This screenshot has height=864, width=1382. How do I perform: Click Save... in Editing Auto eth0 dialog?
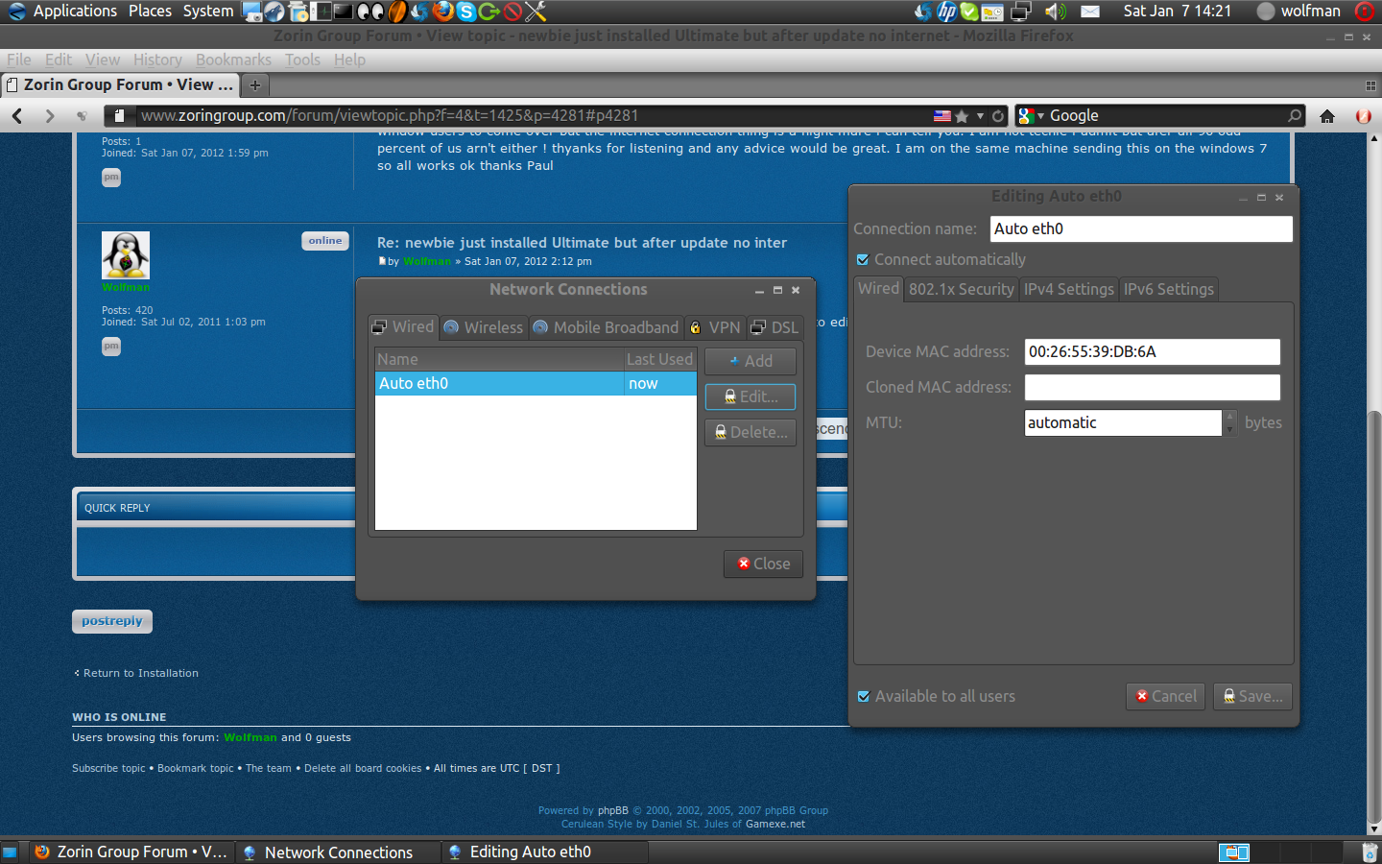coord(1252,696)
